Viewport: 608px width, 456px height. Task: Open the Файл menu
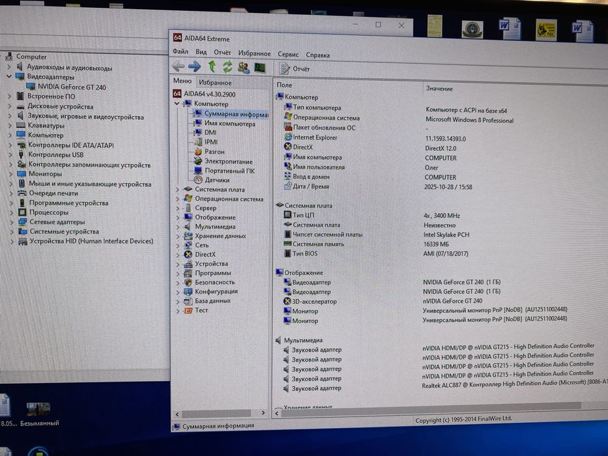click(181, 51)
